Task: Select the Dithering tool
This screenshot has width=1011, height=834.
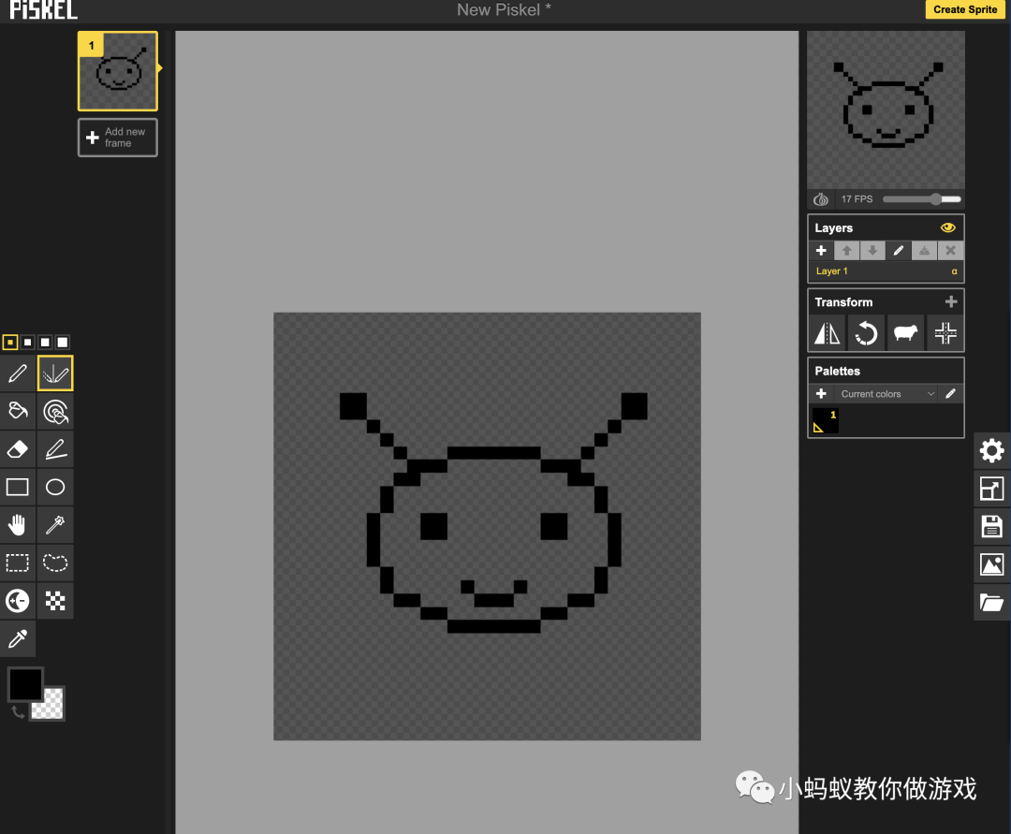Action: tap(55, 601)
